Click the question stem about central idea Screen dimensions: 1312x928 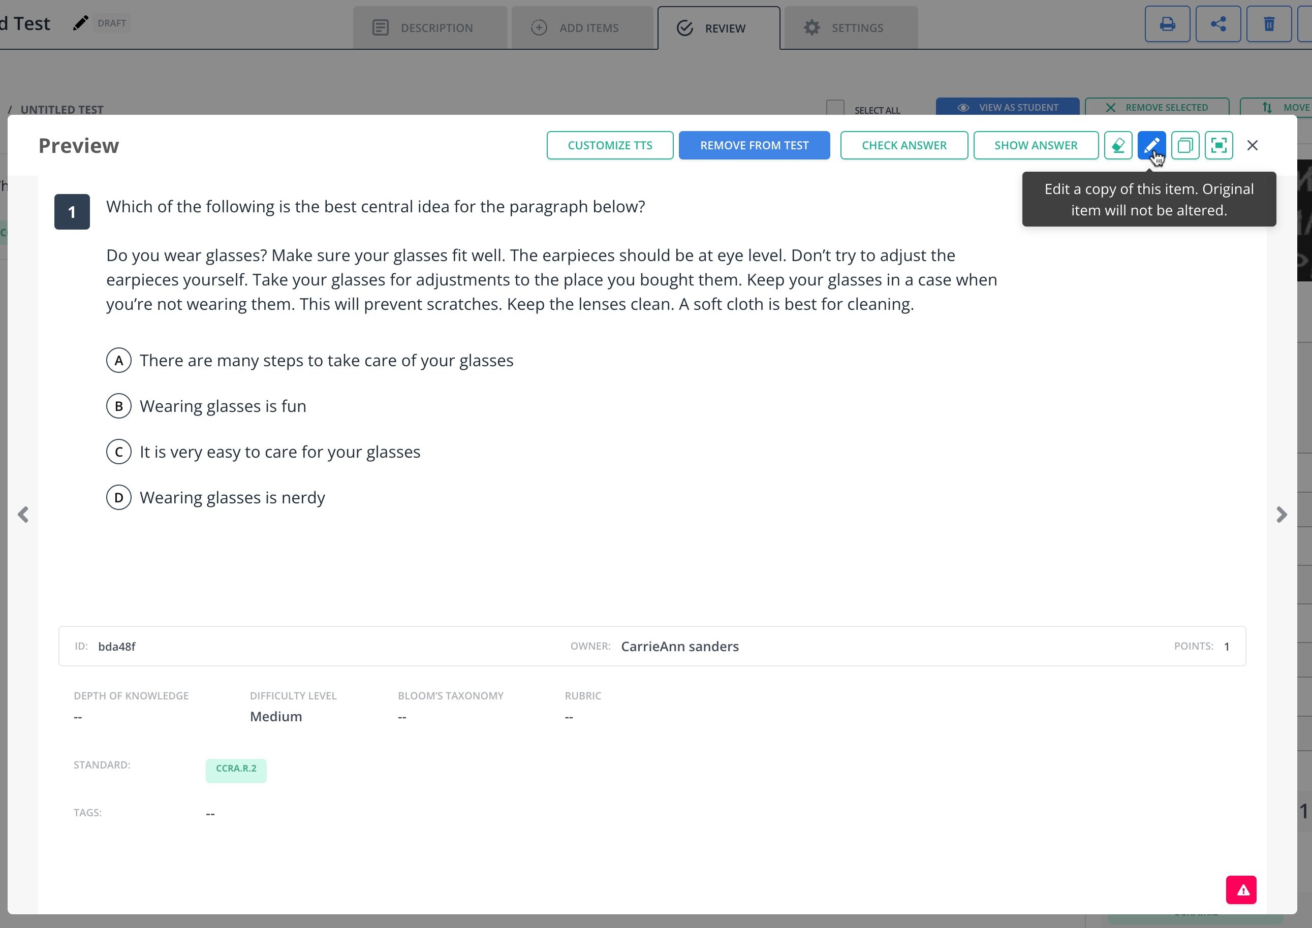pyautogui.click(x=376, y=206)
